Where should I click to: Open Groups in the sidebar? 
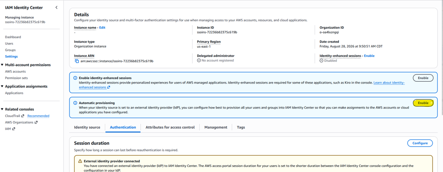[10, 50]
